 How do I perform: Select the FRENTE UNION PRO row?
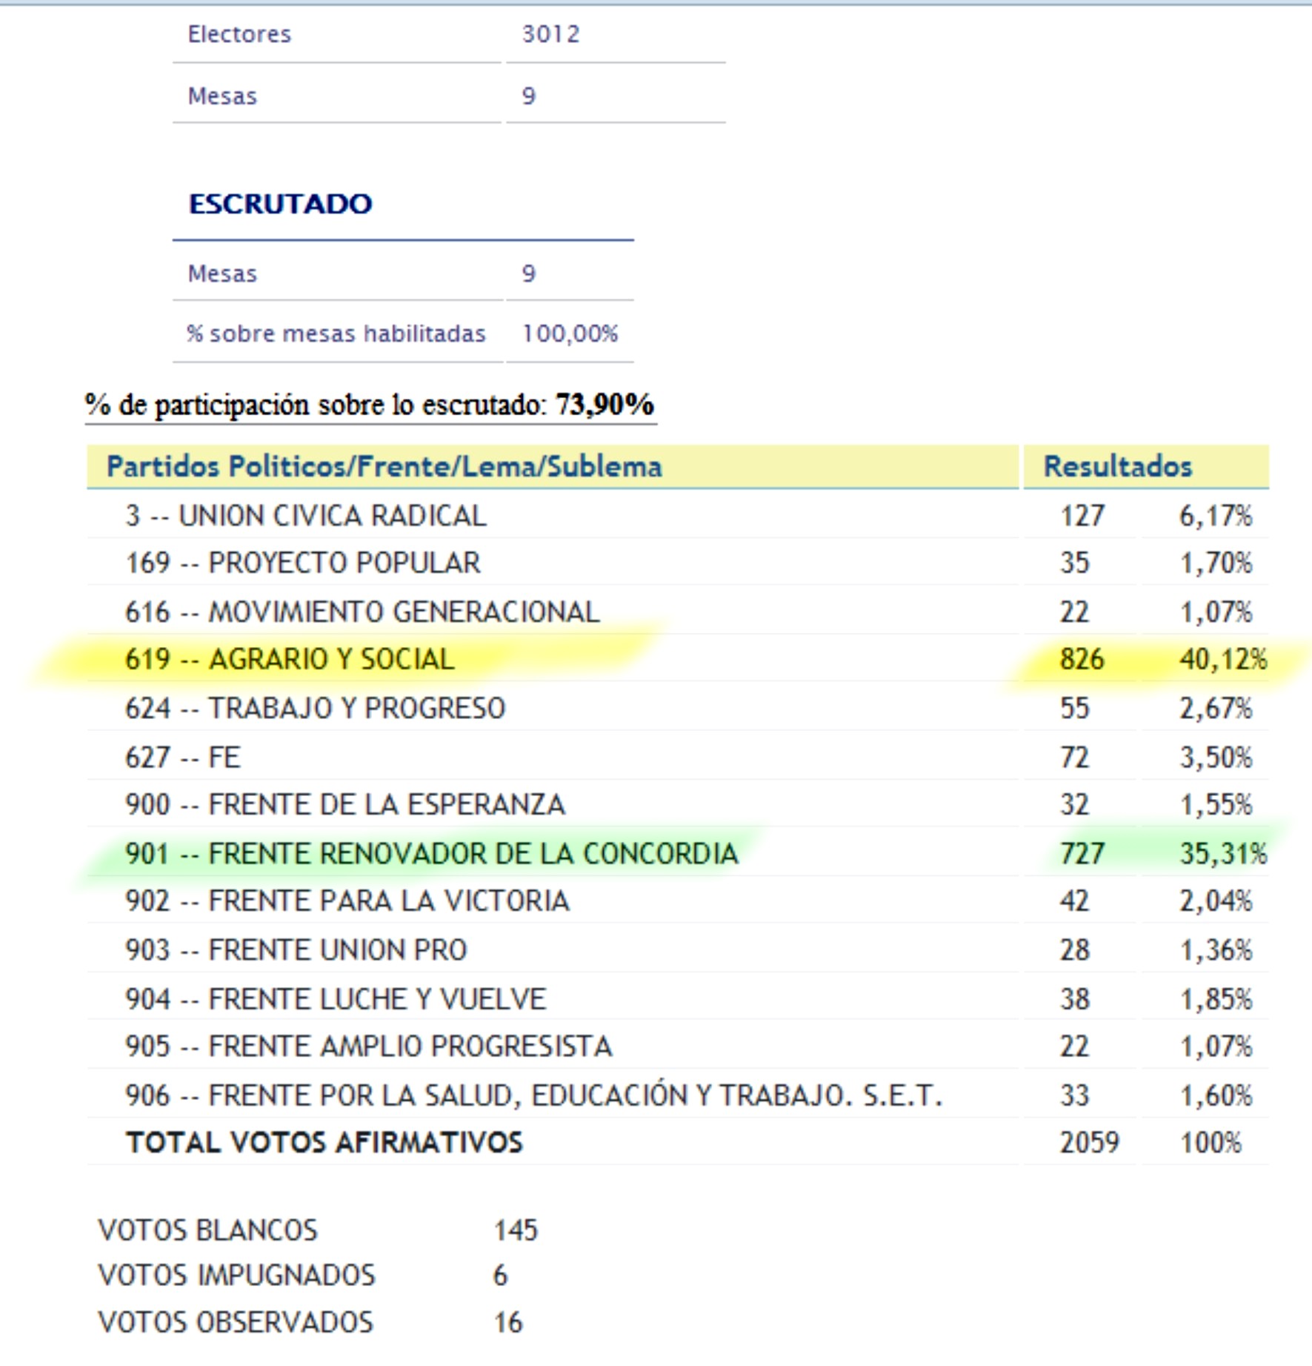pyautogui.click(x=296, y=949)
